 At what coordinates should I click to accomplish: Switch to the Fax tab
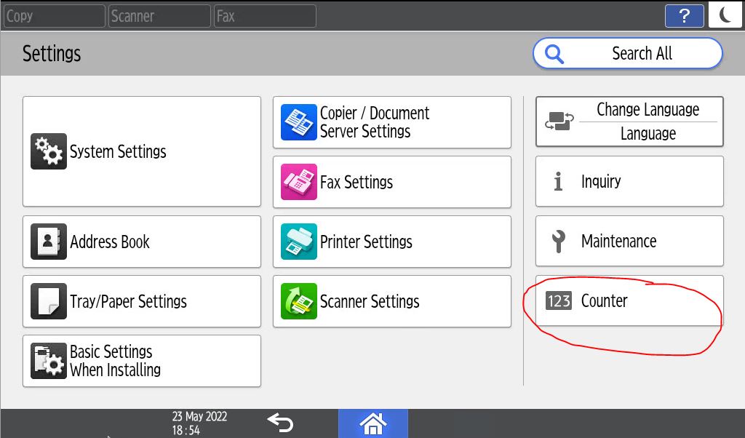[x=265, y=16]
